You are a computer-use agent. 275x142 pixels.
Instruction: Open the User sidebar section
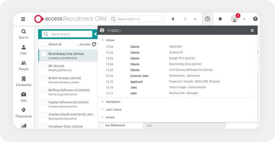(24, 50)
